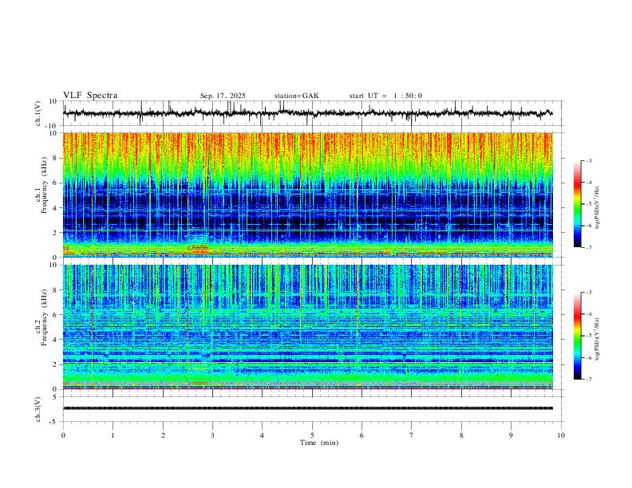Click the "Time (min)" axis title
The height and width of the screenshot is (488, 632).
click(319, 443)
